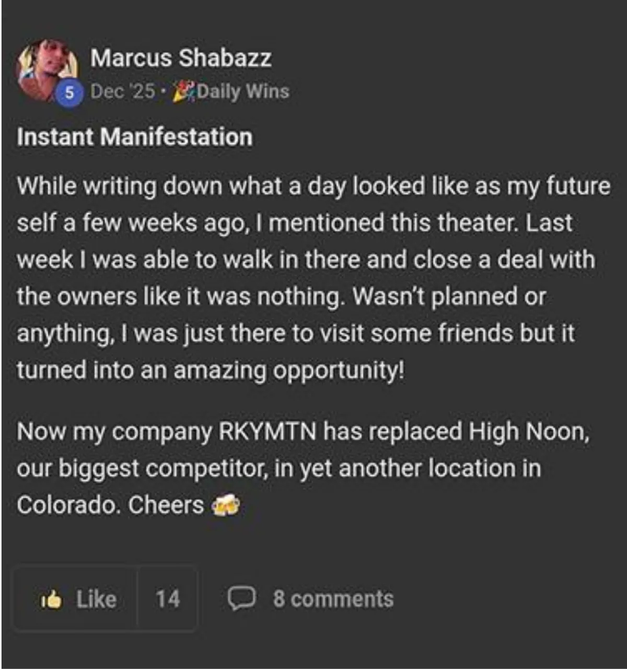
Task: Click the words High Noon in the post
Action: coord(528,432)
